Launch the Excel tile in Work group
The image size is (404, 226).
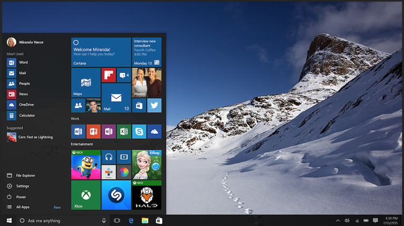pos(124,131)
